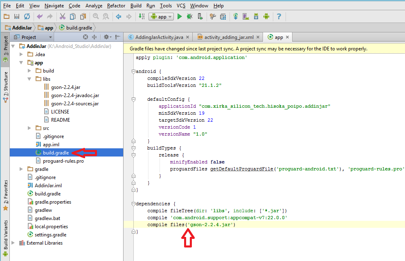Start Debug with the bug icon

(189, 16)
